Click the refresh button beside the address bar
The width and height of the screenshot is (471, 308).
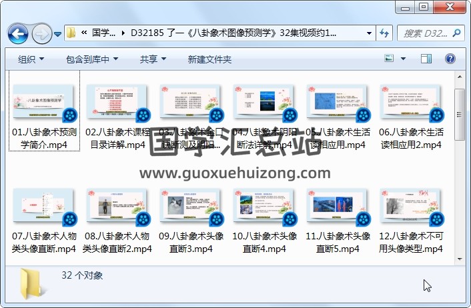[x=385, y=33]
